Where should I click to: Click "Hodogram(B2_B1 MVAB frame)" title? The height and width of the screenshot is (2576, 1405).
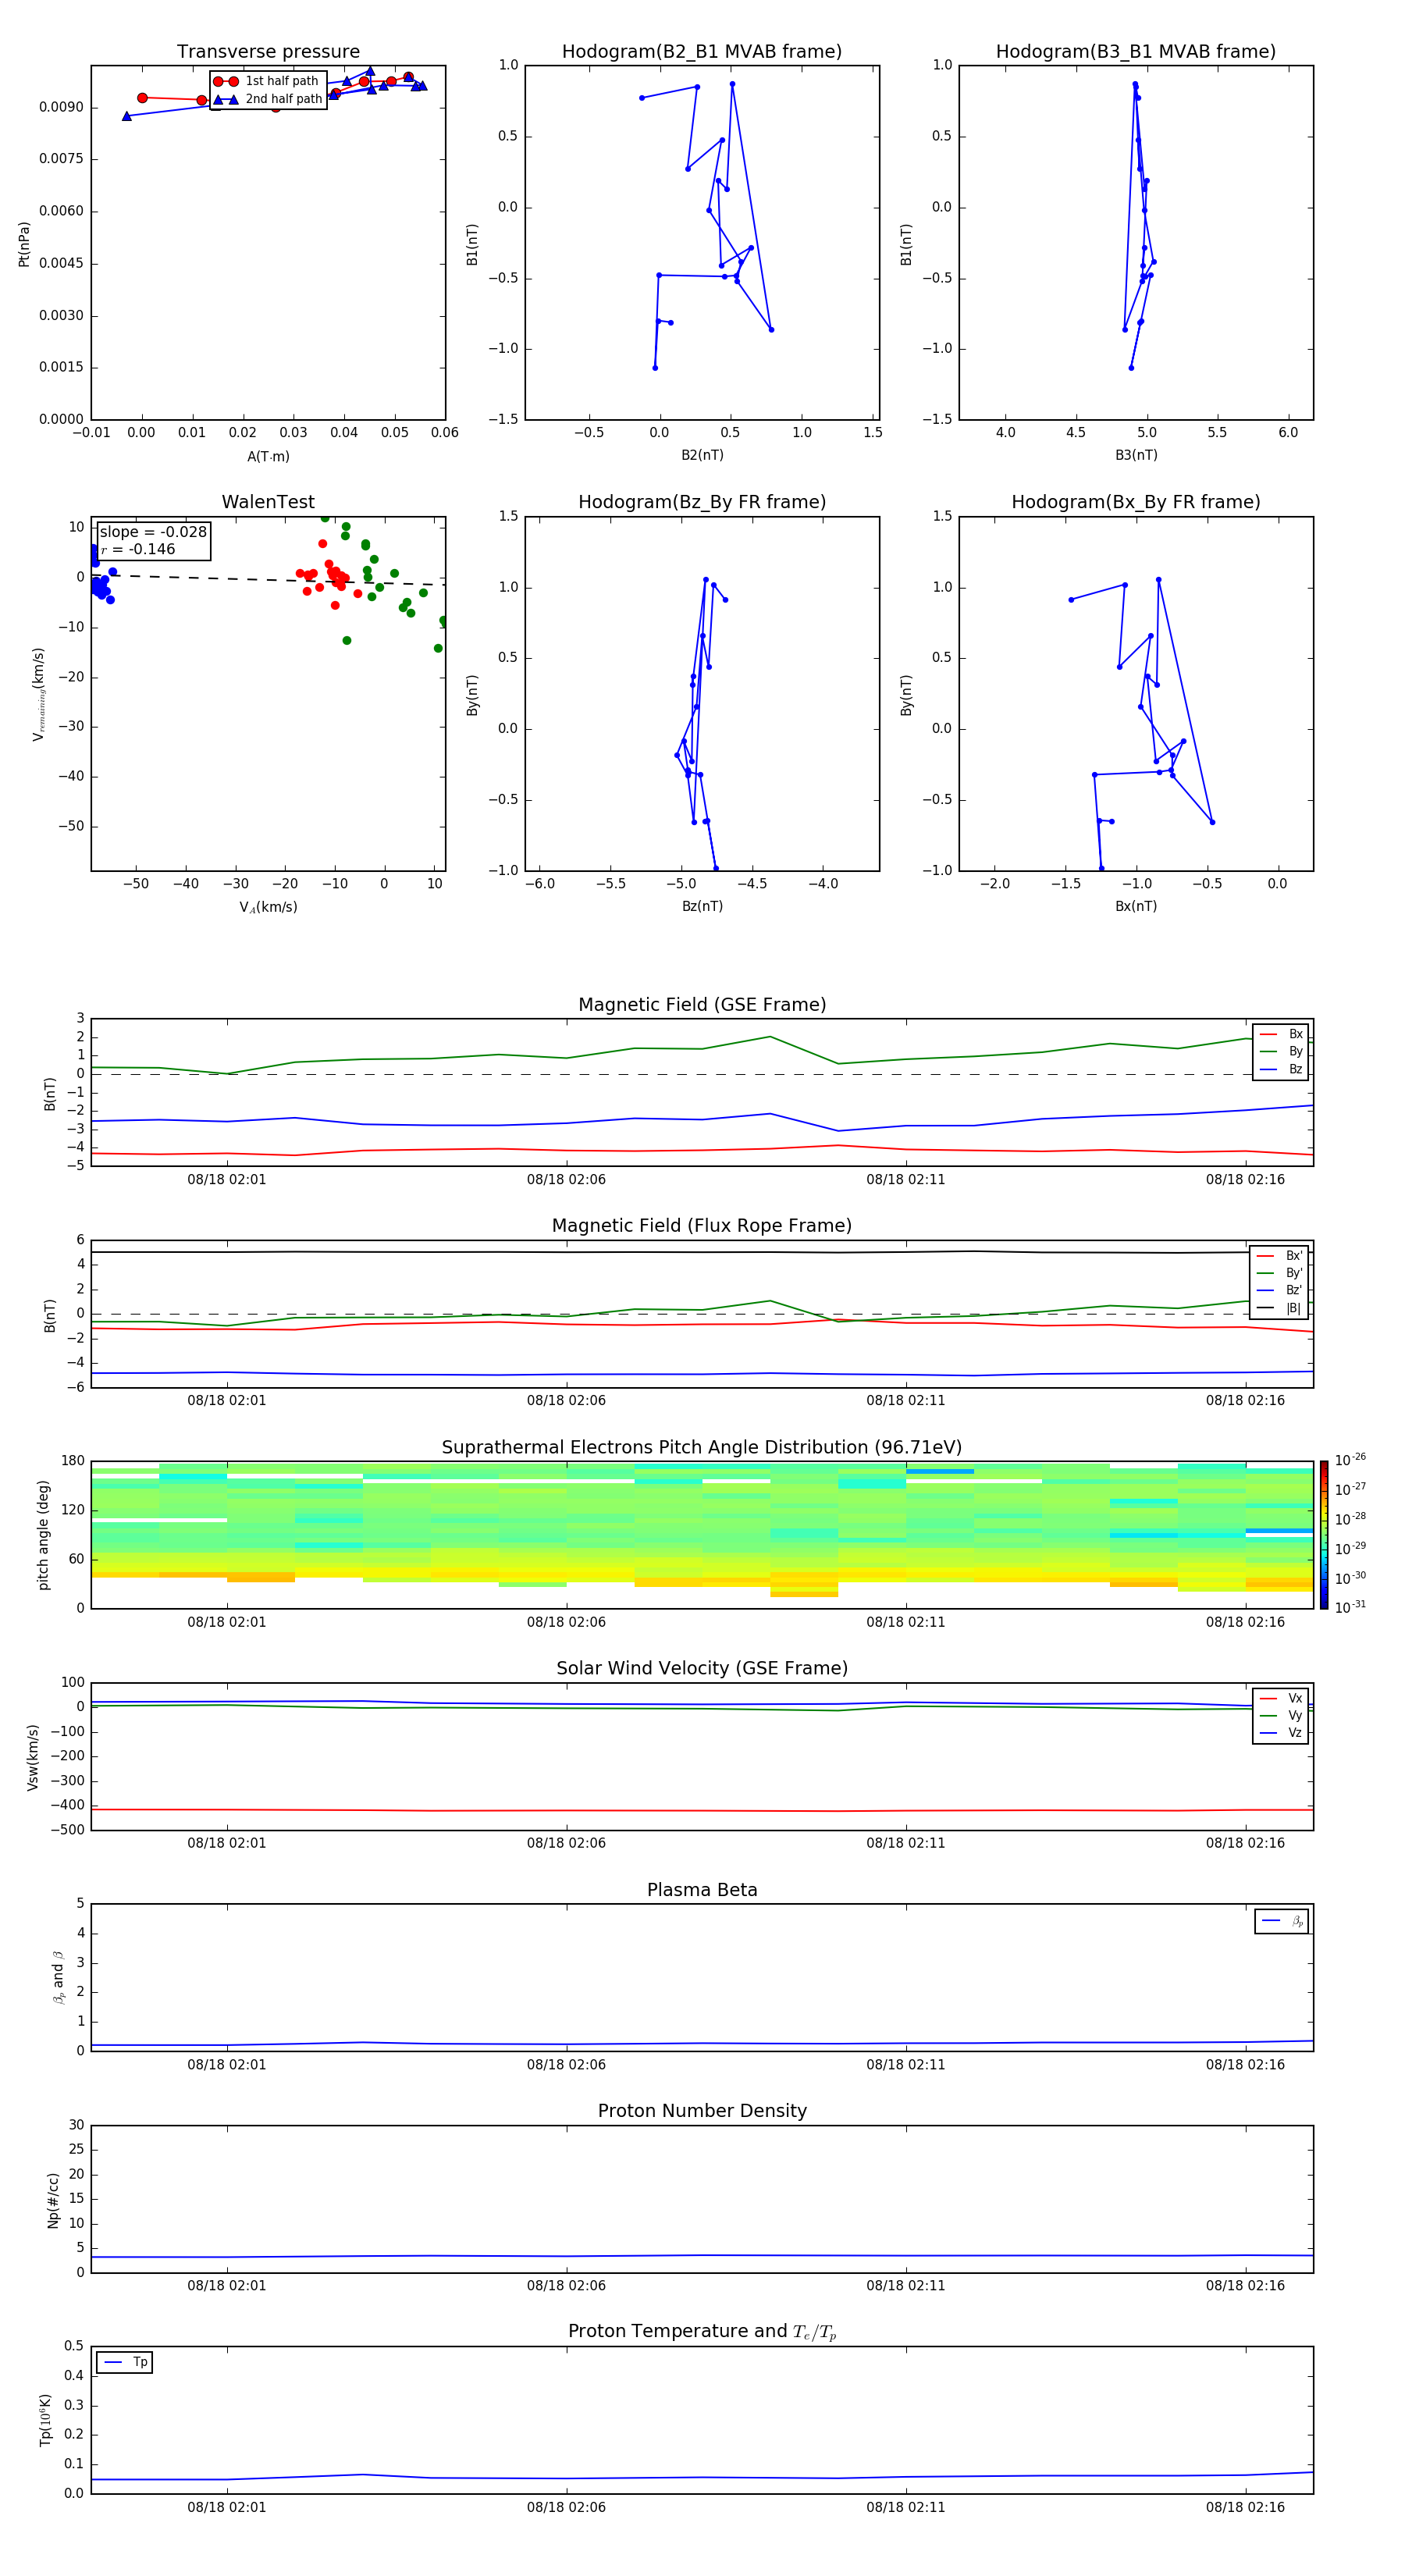(702, 52)
